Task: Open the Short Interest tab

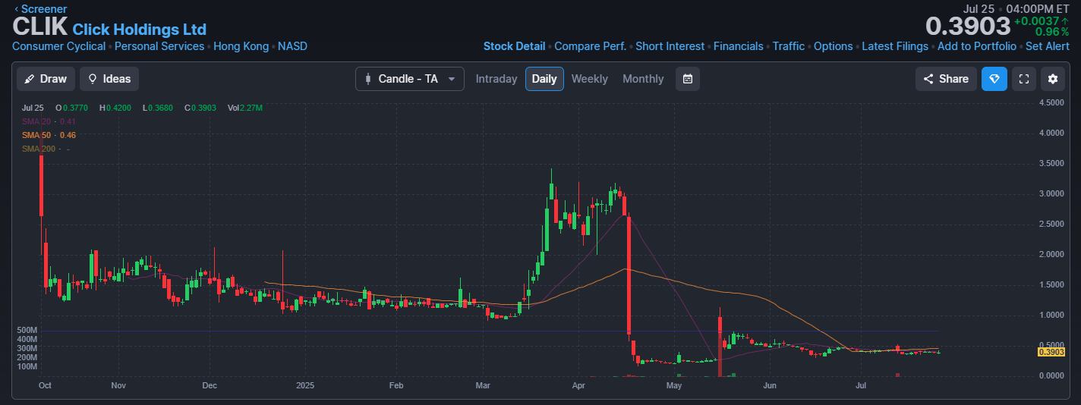Action: coord(670,46)
